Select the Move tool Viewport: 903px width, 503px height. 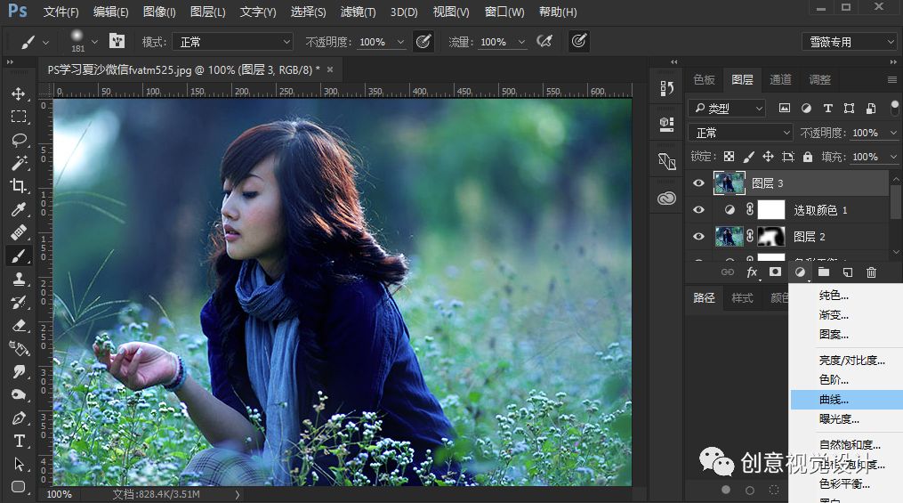click(x=19, y=93)
